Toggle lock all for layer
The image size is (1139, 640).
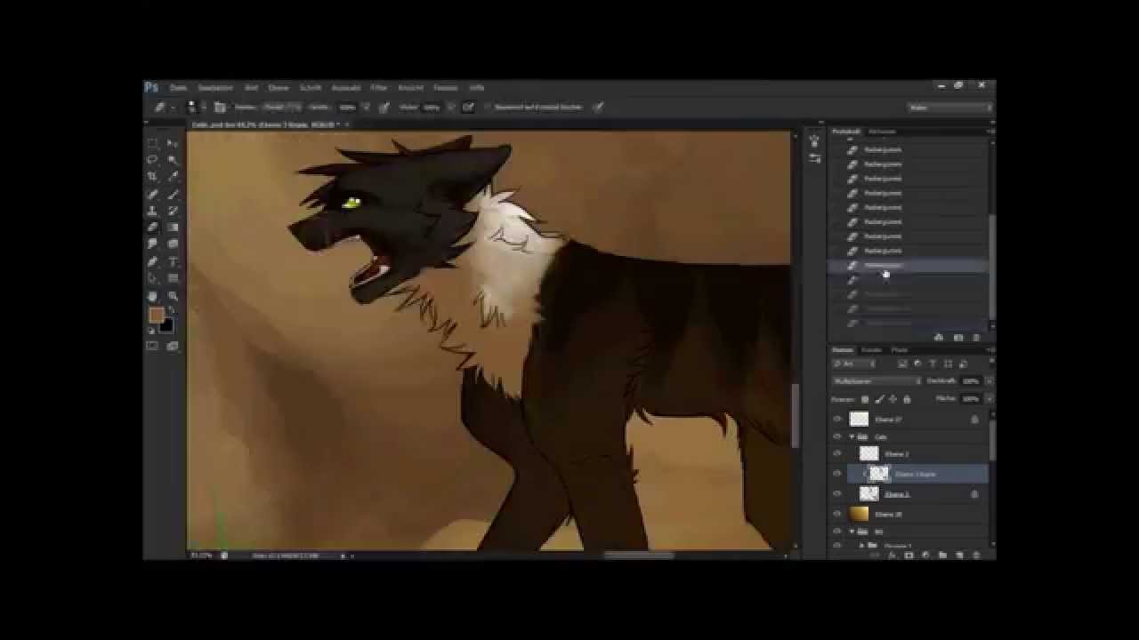click(x=907, y=399)
